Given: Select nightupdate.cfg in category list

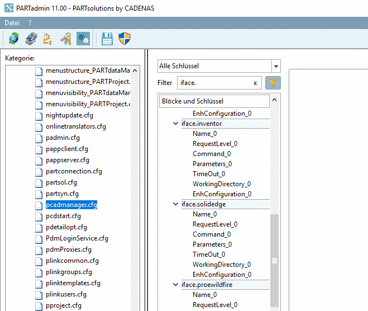Looking at the screenshot, I should [69, 115].
